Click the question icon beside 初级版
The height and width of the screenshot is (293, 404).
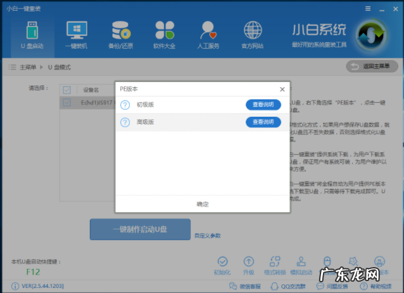pyautogui.click(x=125, y=105)
